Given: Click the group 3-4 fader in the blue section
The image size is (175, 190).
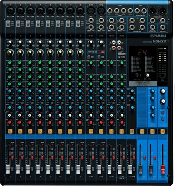Looking at the screenshot, I should [x=150, y=170].
